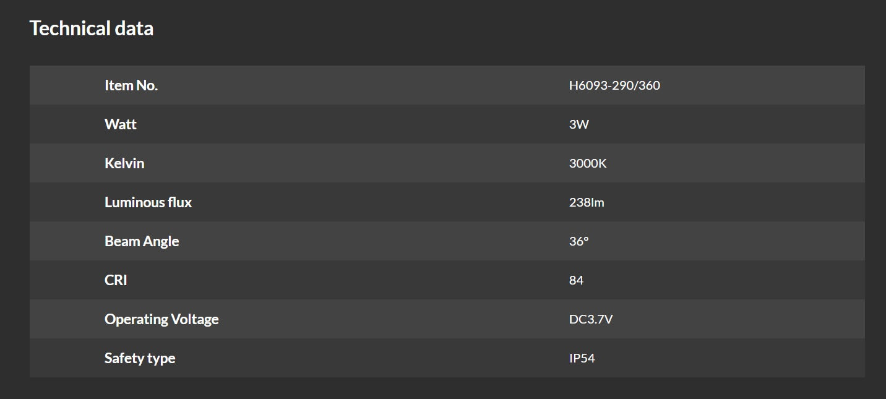Click the empty middle of the Kelvin row
This screenshot has height=399, width=886.
point(359,163)
